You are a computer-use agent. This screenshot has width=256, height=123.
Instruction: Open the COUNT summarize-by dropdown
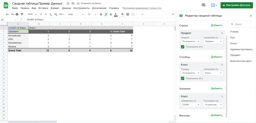pos(191,105)
